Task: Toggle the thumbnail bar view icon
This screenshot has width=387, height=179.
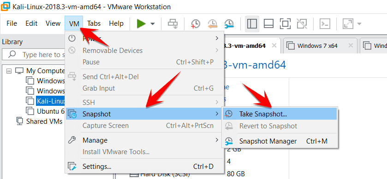Action: coord(268,24)
